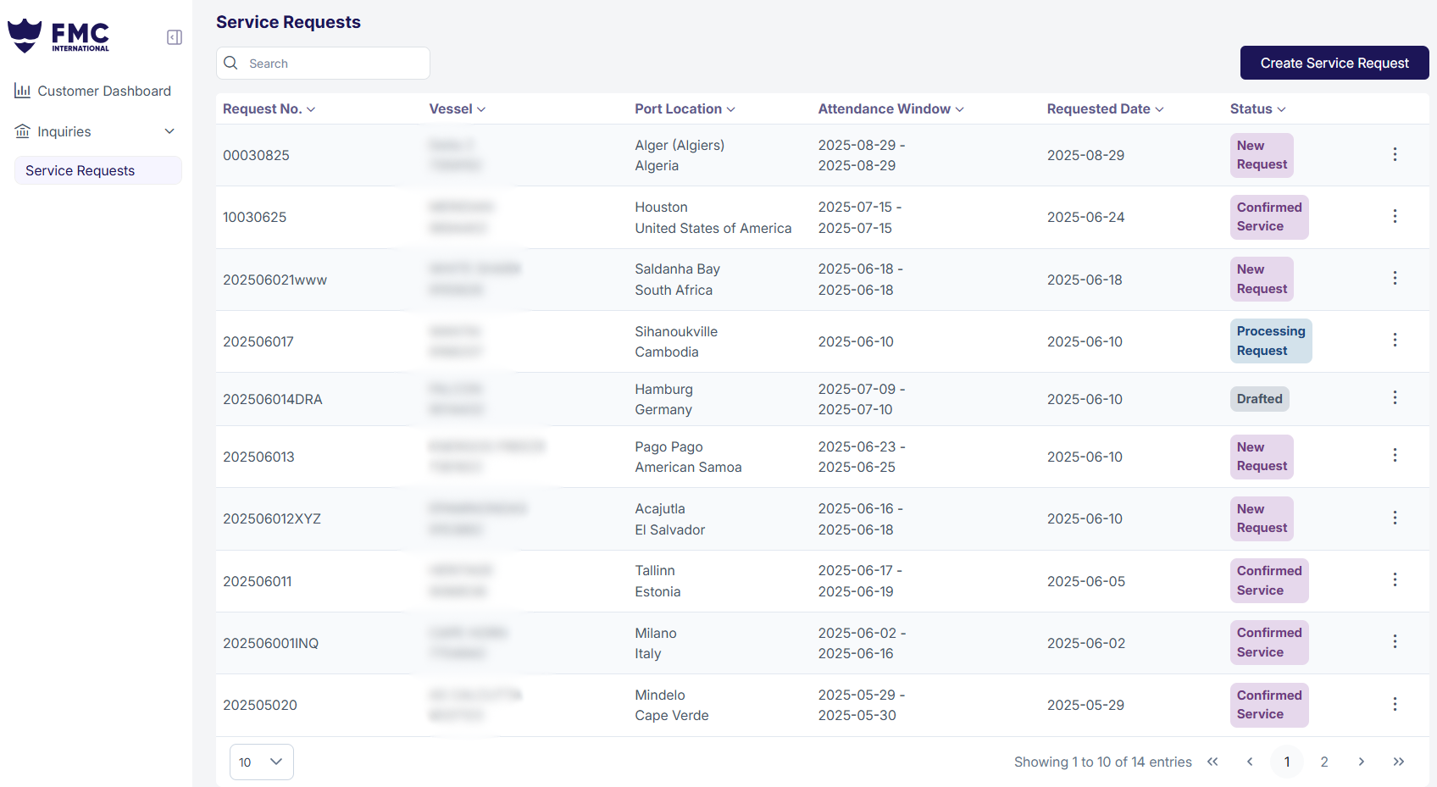Jump to the first page
The width and height of the screenshot is (1437, 787).
(1212, 762)
